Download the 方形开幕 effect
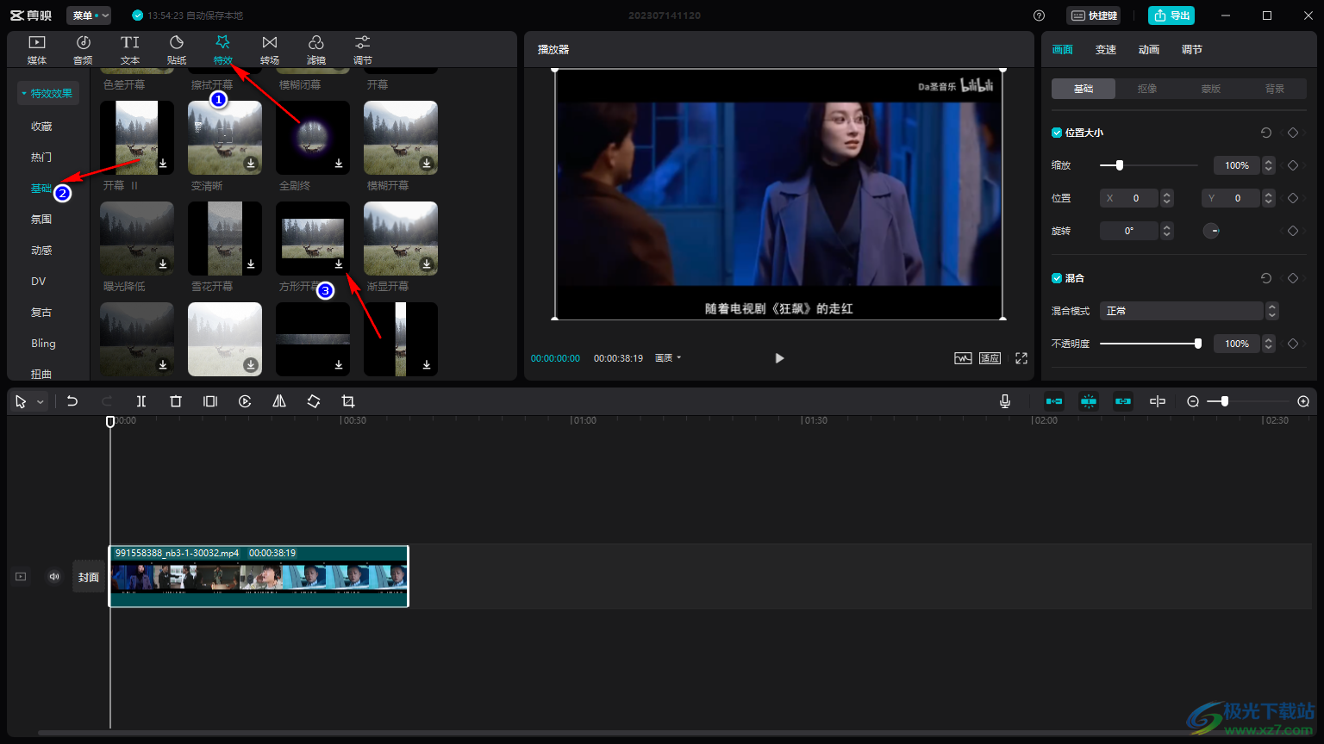This screenshot has height=744, width=1324. 339,263
